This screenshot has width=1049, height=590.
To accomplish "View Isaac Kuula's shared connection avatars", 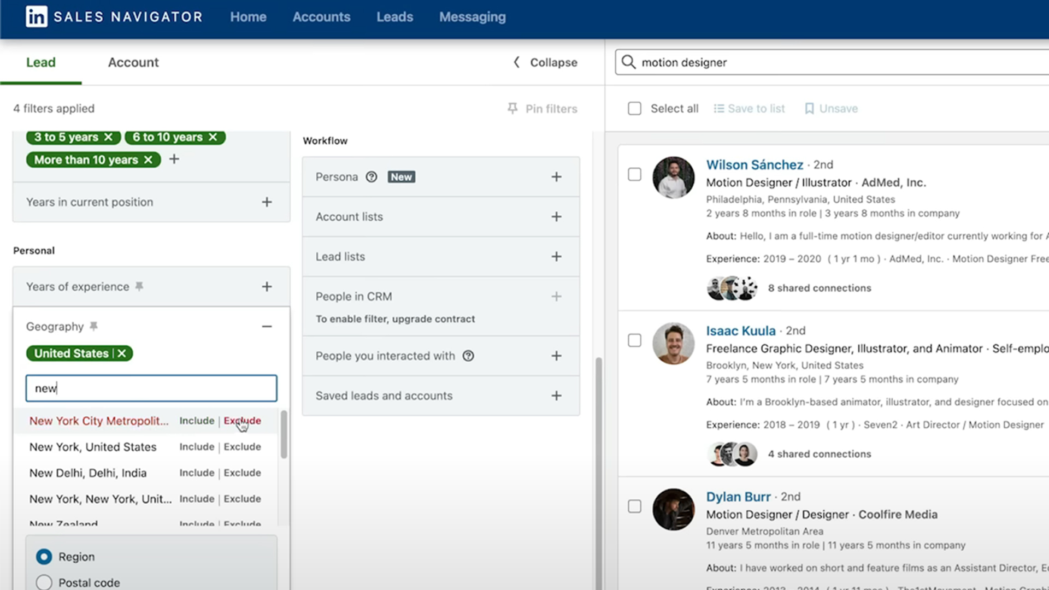I will click(732, 454).
